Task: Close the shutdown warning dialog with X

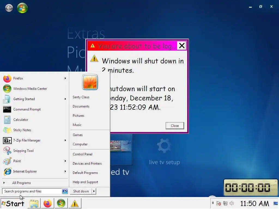Action: tap(182, 46)
